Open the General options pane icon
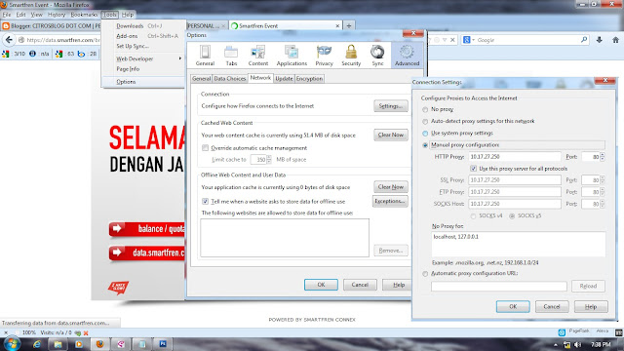 205,55
